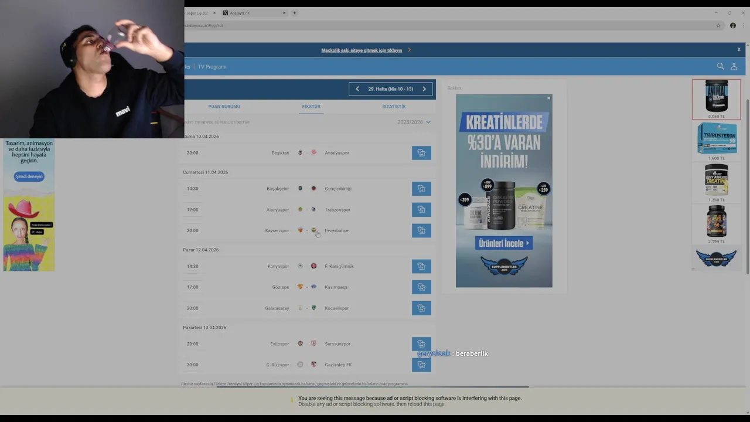Open TV Programı in the navigation bar
The image size is (750, 422).
tap(212, 67)
